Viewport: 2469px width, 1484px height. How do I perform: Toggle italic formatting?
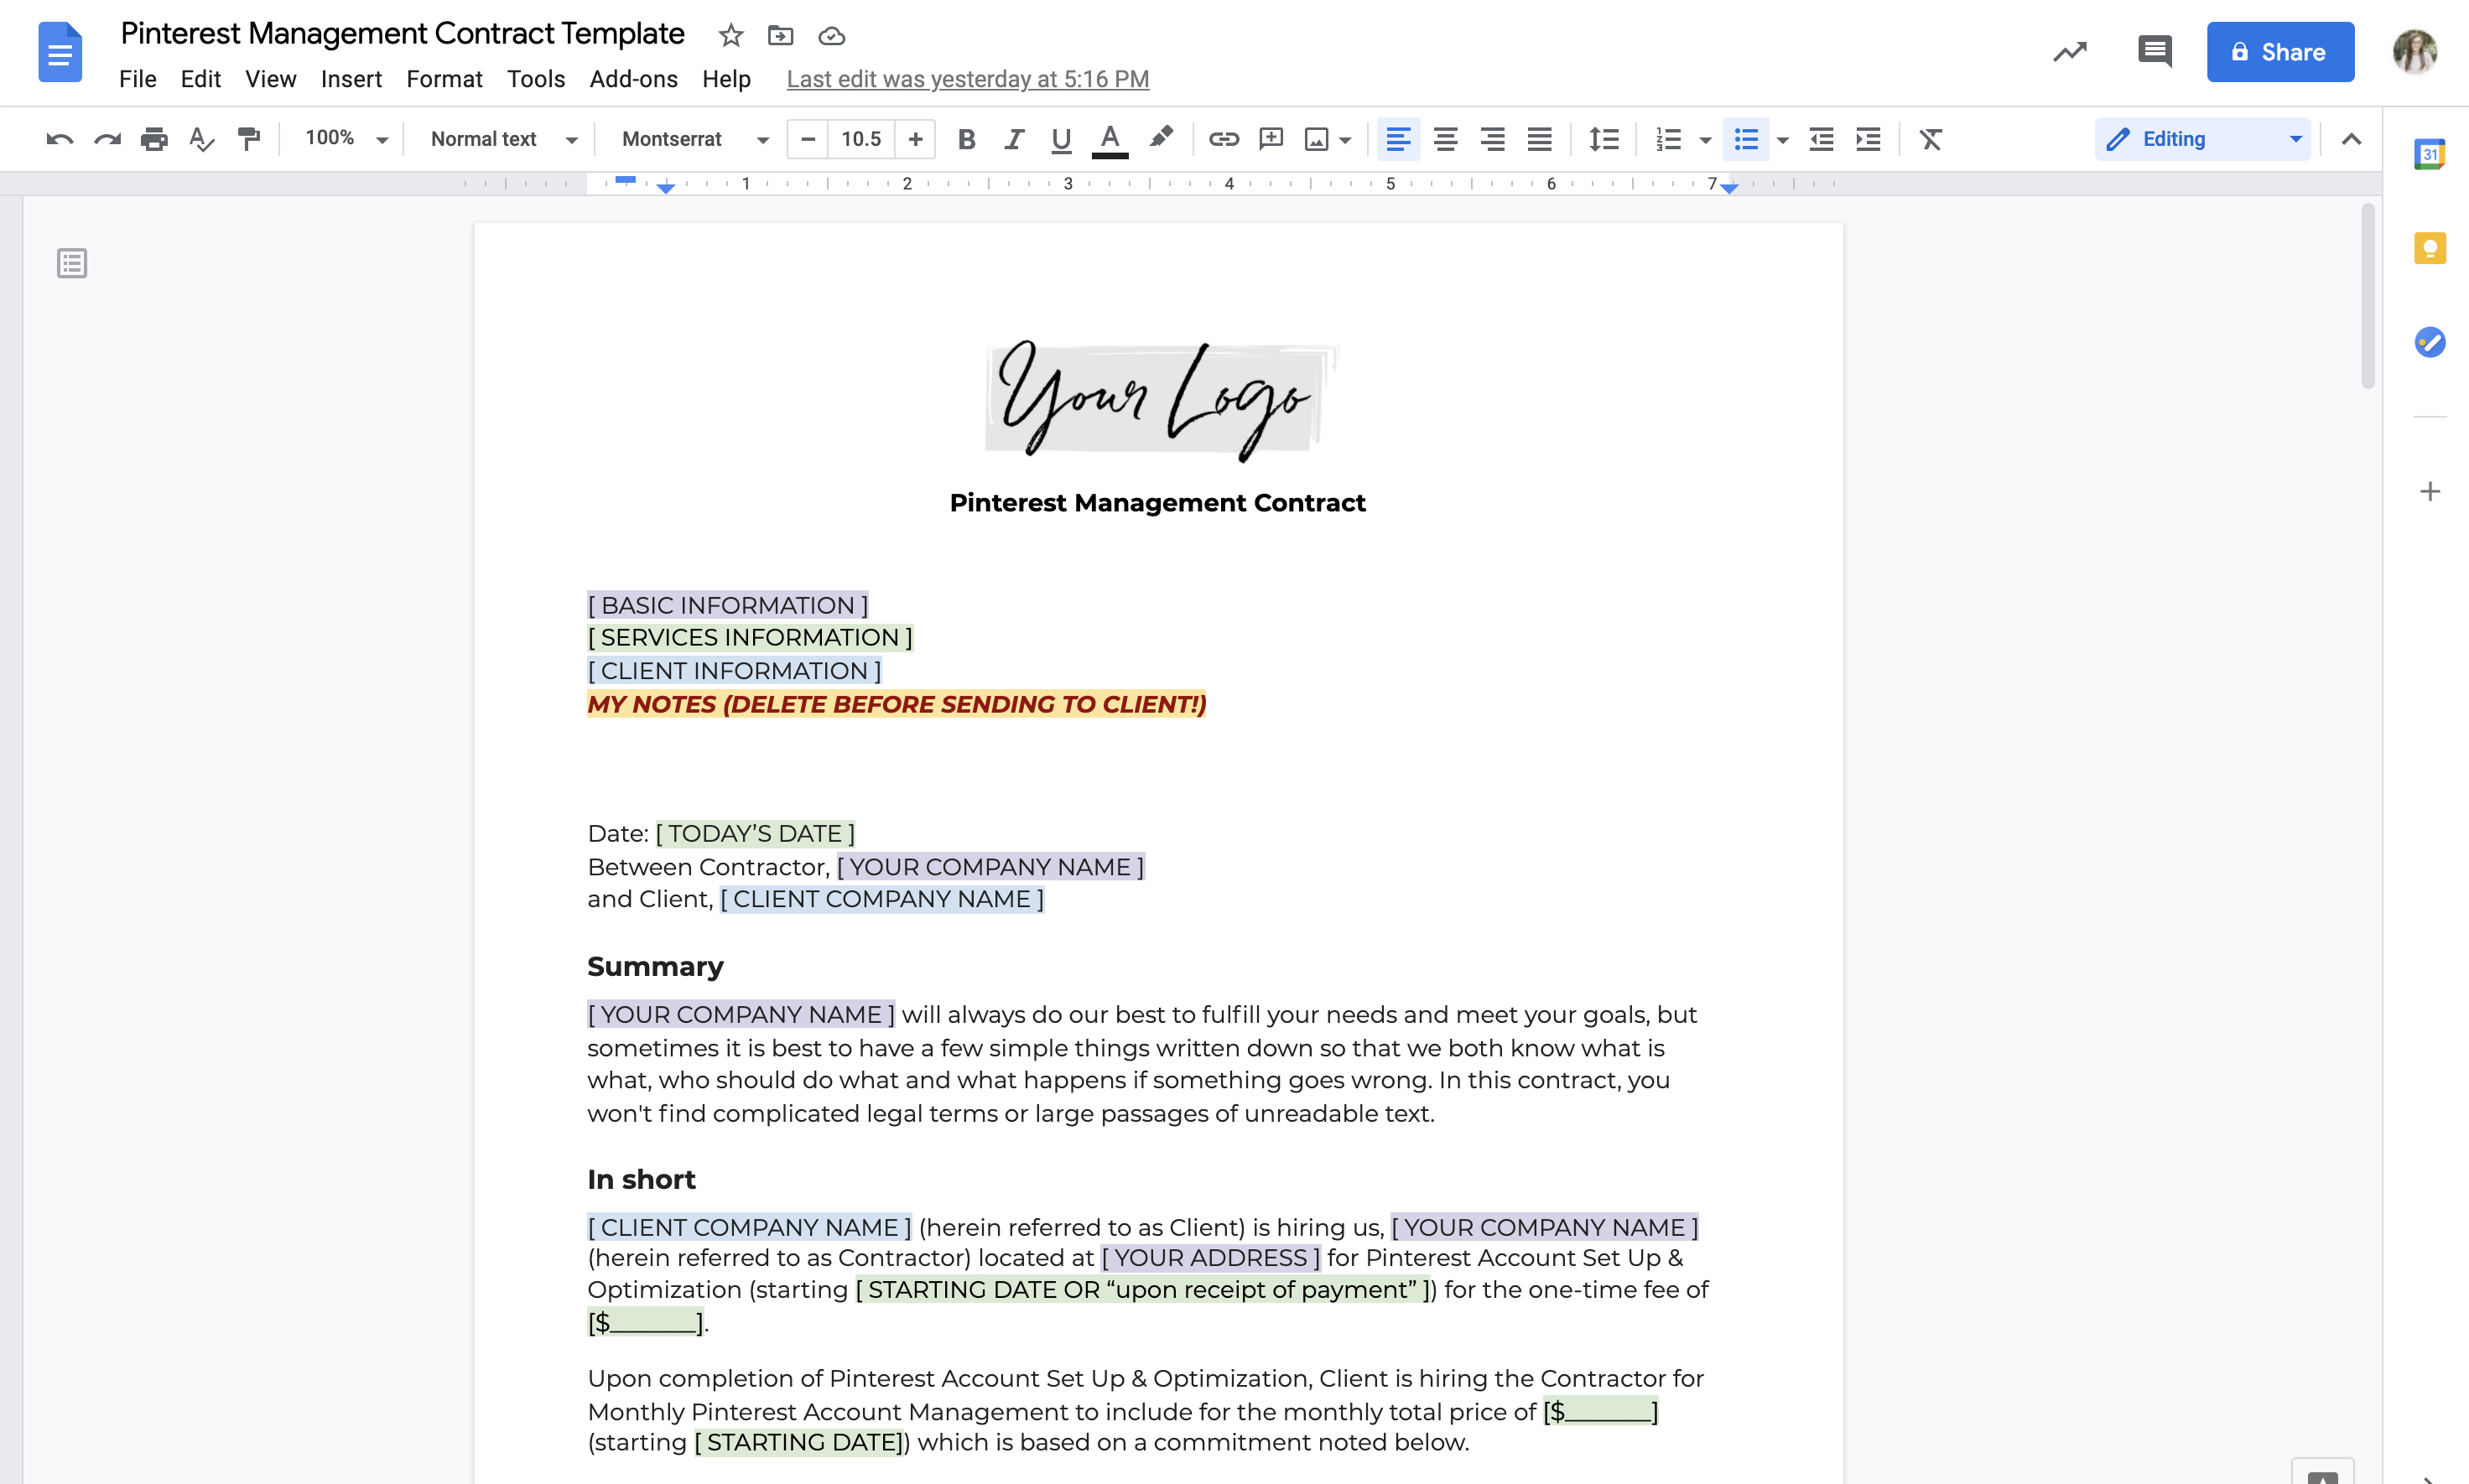click(1013, 139)
